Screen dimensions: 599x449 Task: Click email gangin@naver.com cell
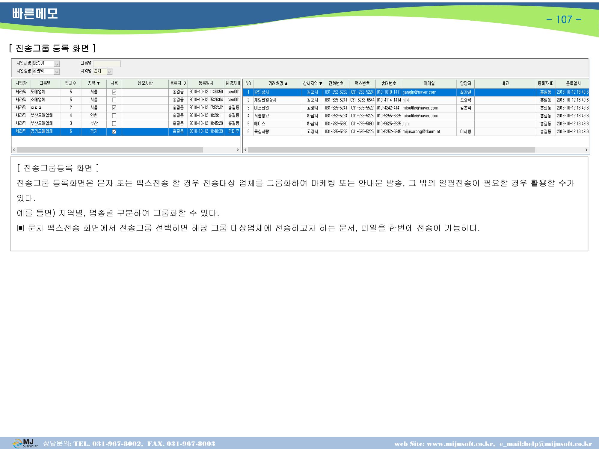click(429, 92)
